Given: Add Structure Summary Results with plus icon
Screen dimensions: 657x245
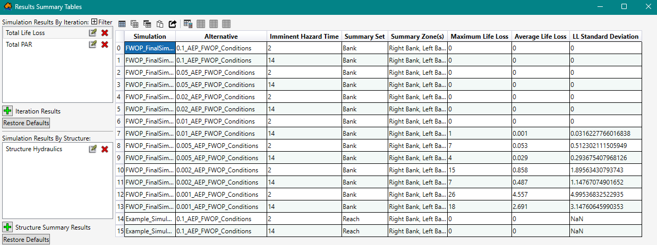Looking at the screenshot, I should (x=7, y=227).
